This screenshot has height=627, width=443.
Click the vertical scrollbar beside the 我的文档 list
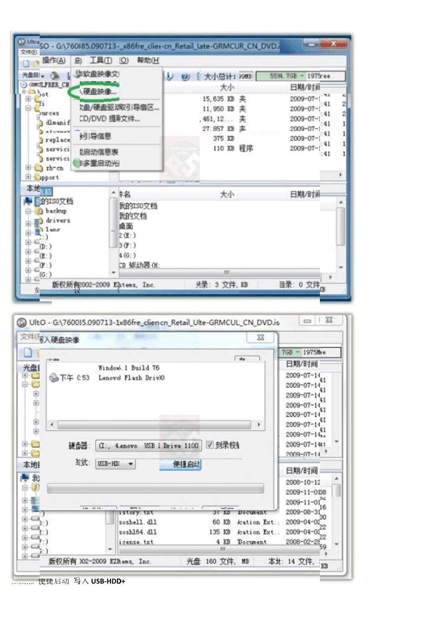click(x=341, y=235)
